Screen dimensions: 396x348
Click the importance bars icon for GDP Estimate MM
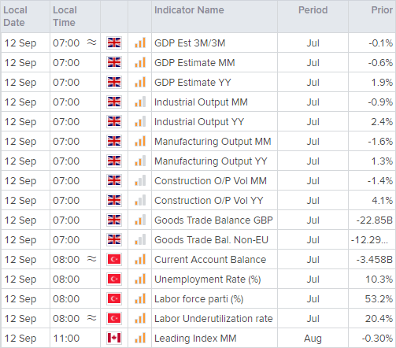pos(140,63)
